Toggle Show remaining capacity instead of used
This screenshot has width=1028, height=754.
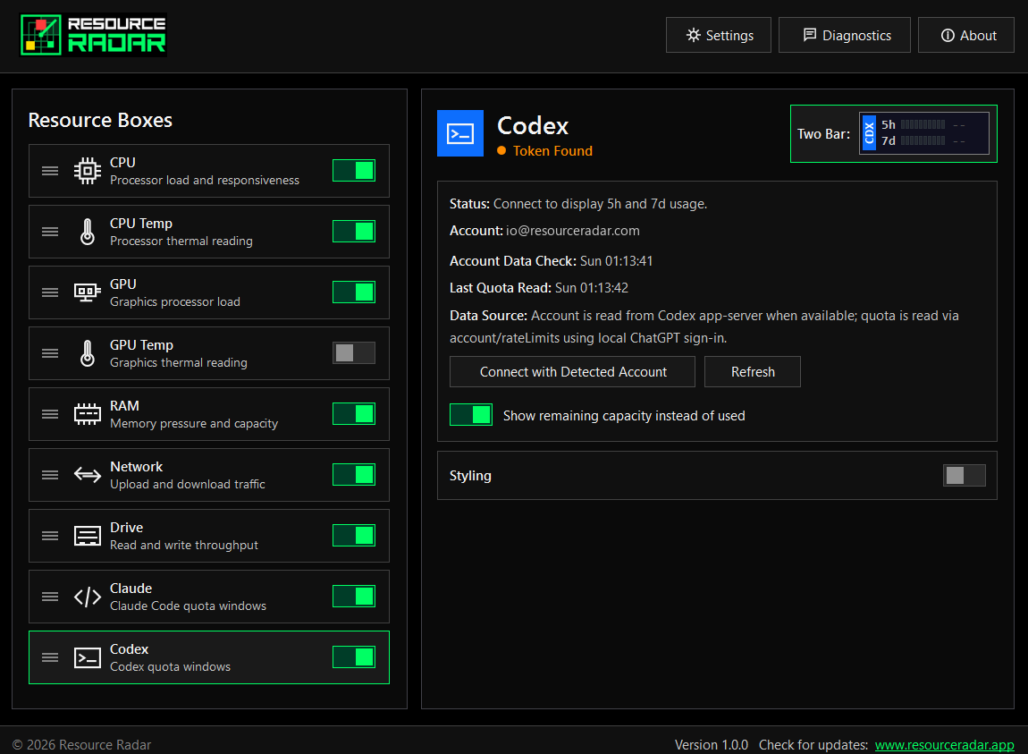point(471,415)
